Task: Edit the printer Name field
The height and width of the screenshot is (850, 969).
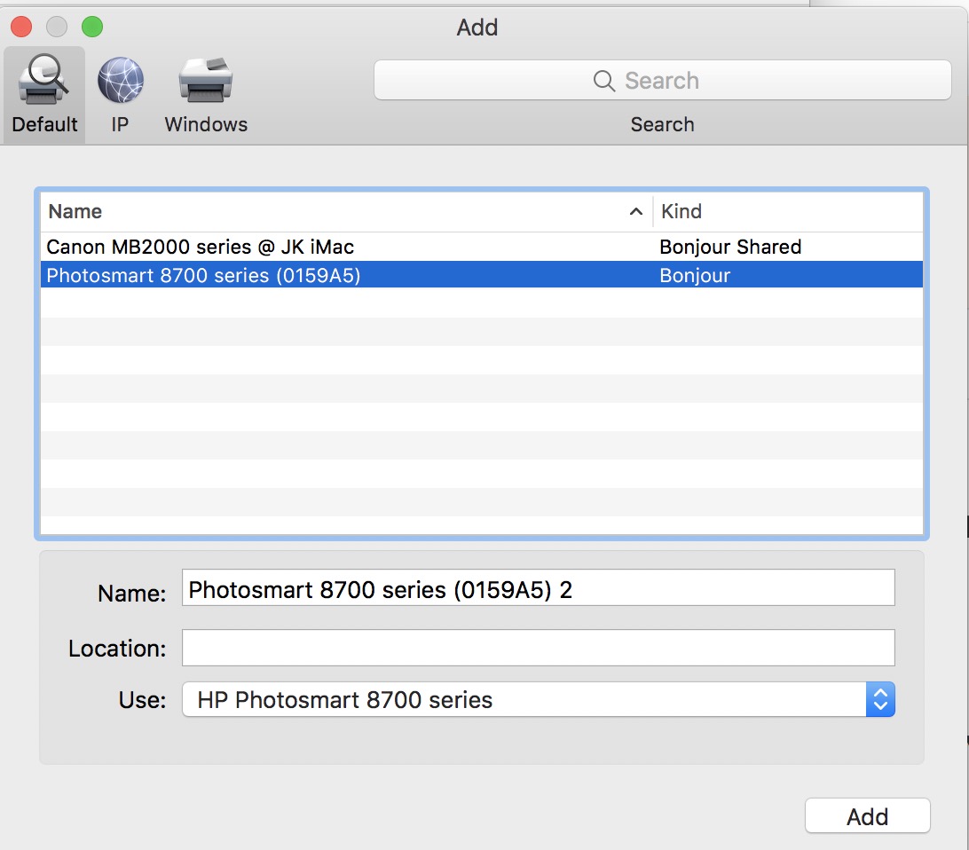Action: click(538, 587)
